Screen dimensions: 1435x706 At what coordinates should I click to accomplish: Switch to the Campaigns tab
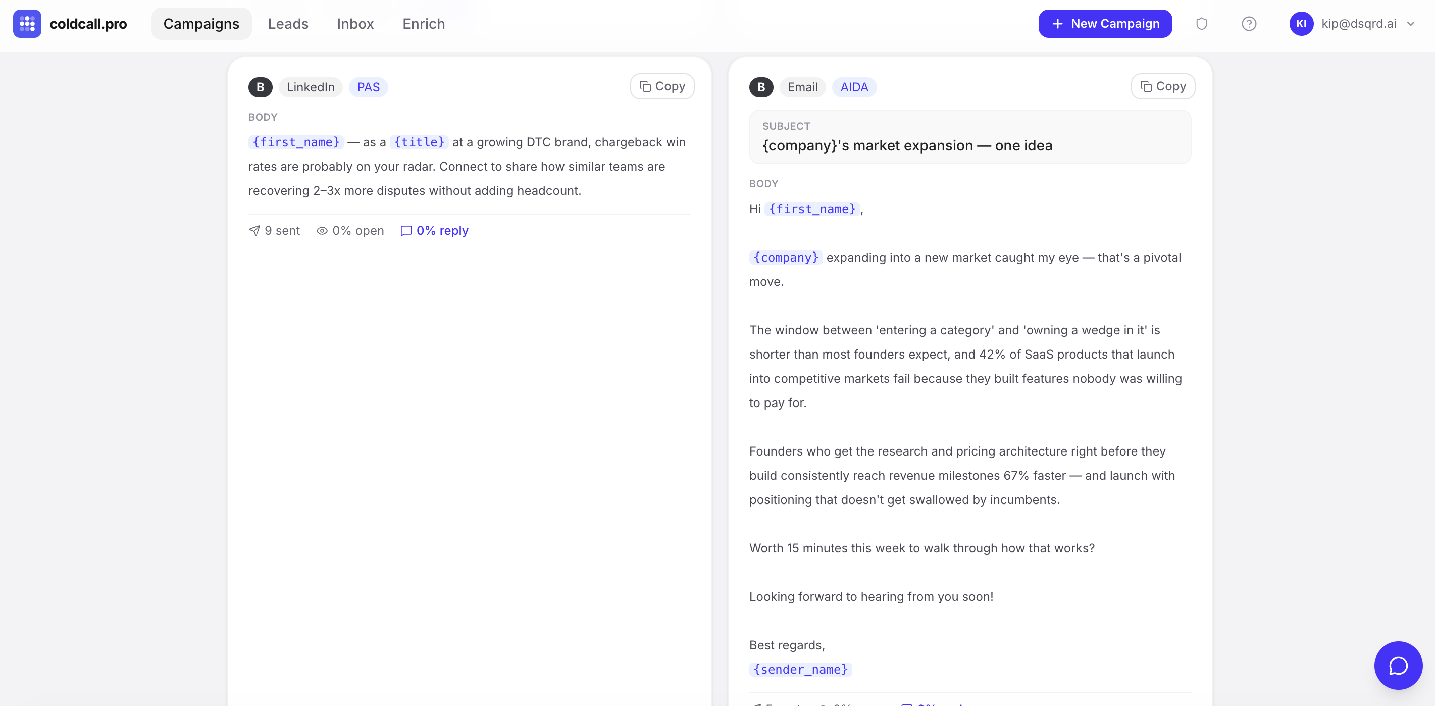(201, 23)
